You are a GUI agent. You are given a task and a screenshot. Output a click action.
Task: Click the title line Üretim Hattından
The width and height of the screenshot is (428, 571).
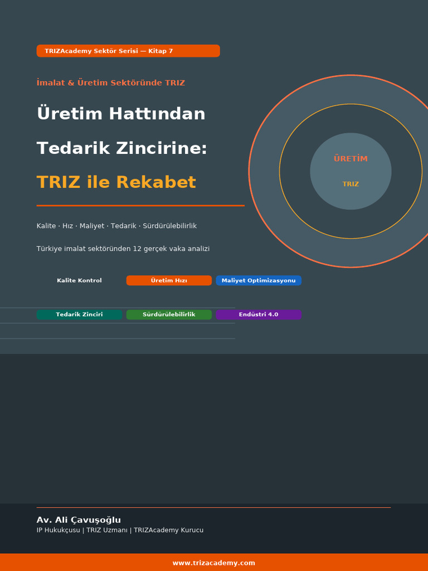(121, 114)
